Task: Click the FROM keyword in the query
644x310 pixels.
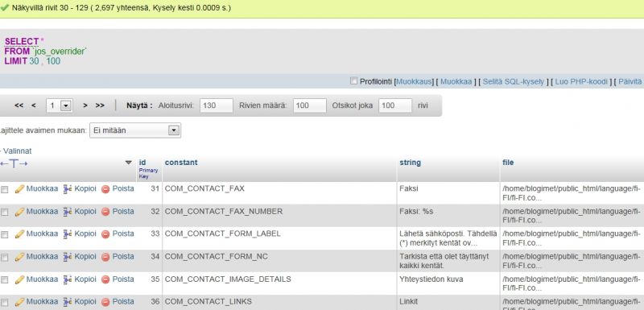Action: pyautogui.click(x=17, y=52)
